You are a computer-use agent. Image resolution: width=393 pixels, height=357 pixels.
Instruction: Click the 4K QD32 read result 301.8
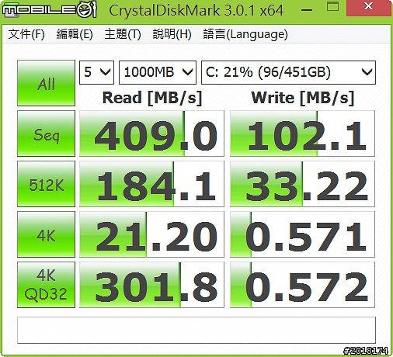(x=151, y=285)
